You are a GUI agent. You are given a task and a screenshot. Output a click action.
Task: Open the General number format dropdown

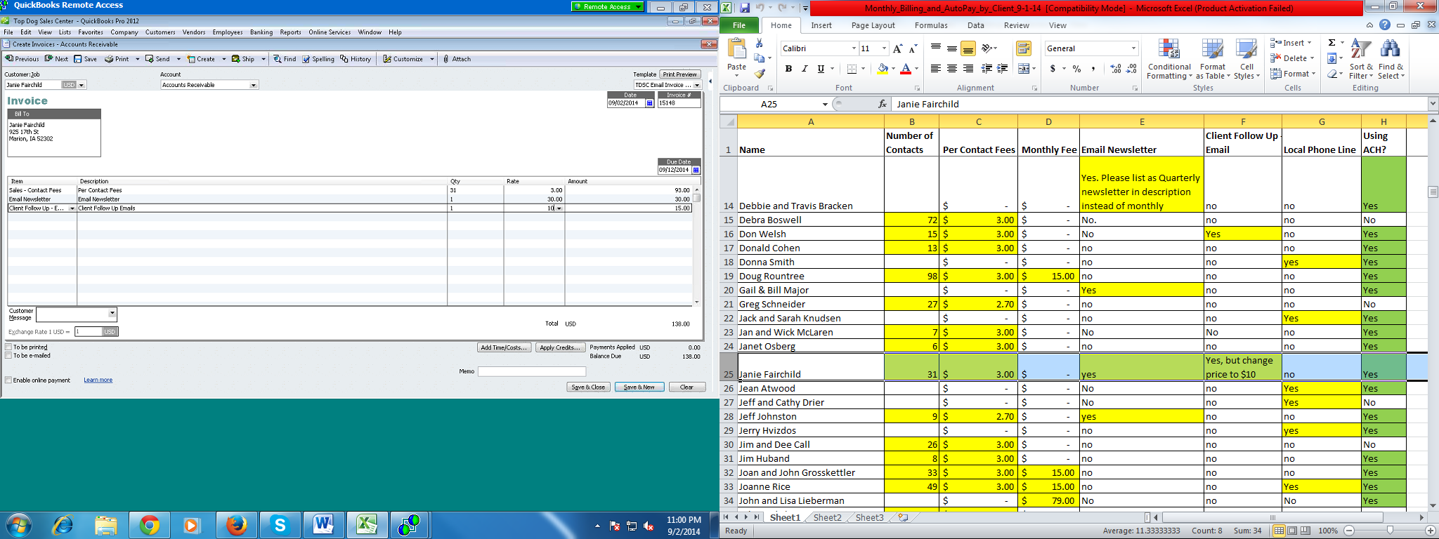(1133, 48)
